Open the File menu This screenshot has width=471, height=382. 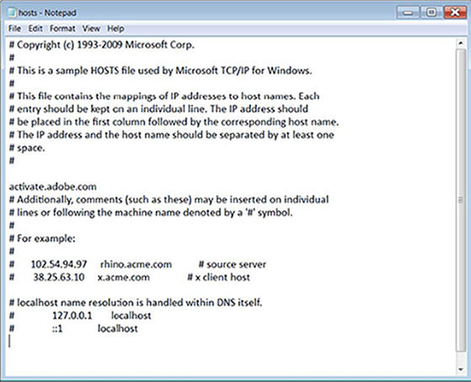[14, 29]
